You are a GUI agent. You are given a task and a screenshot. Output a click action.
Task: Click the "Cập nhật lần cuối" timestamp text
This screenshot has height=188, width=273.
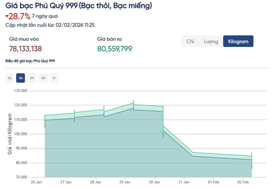50,25
